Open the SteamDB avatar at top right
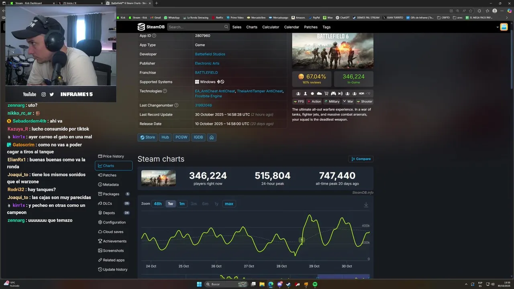The height and width of the screenshot is (289, 514). pyautogui.click(x=504, y=27)
